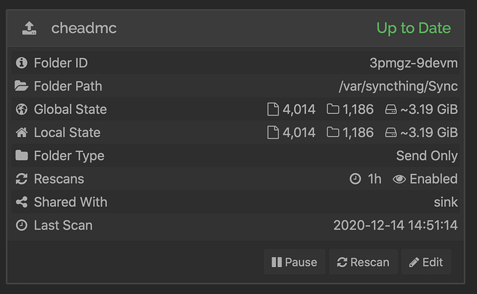The width and height of the screenshot is (477, 294).
Task: Click the shared device name sink
Action: click(446, 202)
